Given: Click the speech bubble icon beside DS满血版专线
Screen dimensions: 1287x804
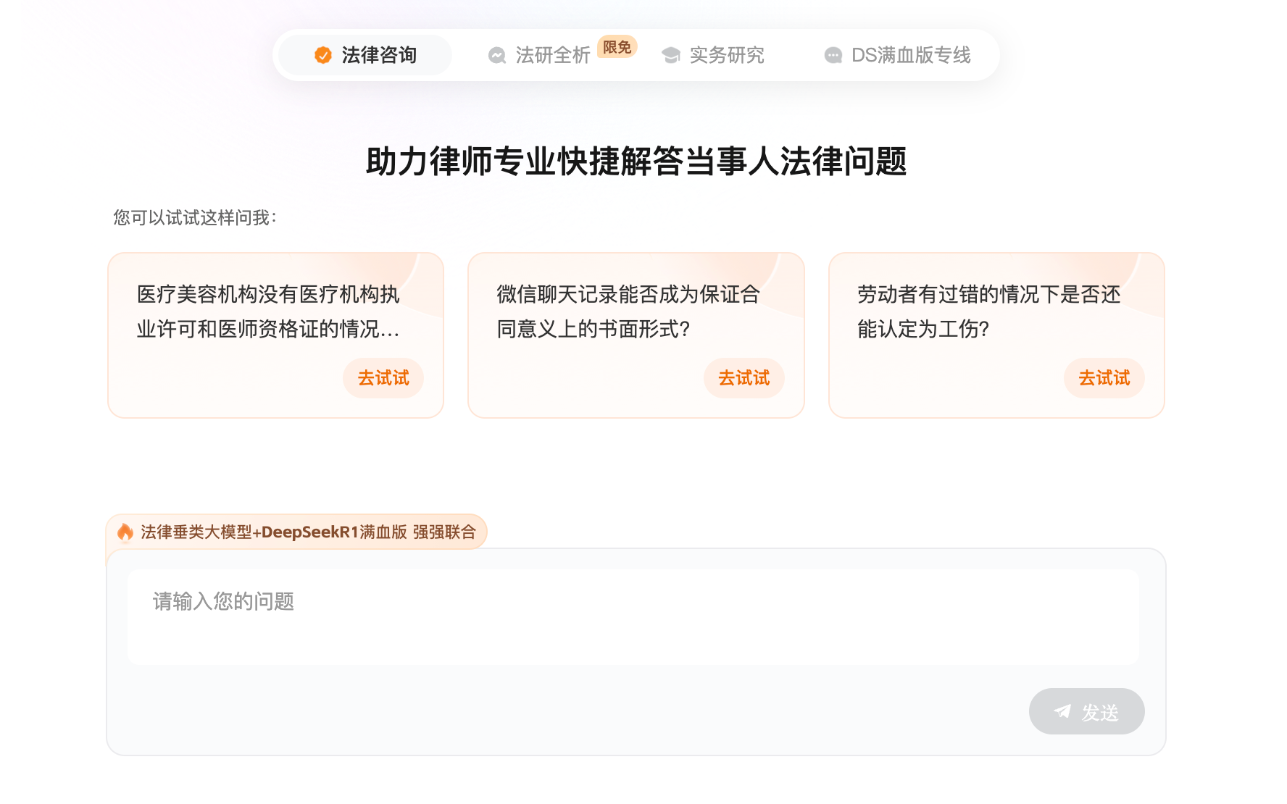Looking at the screenshot, I should [x=833, y=55].
